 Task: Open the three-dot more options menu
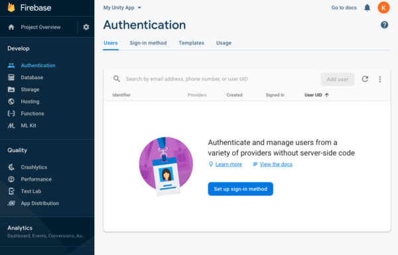click(379, 79)
